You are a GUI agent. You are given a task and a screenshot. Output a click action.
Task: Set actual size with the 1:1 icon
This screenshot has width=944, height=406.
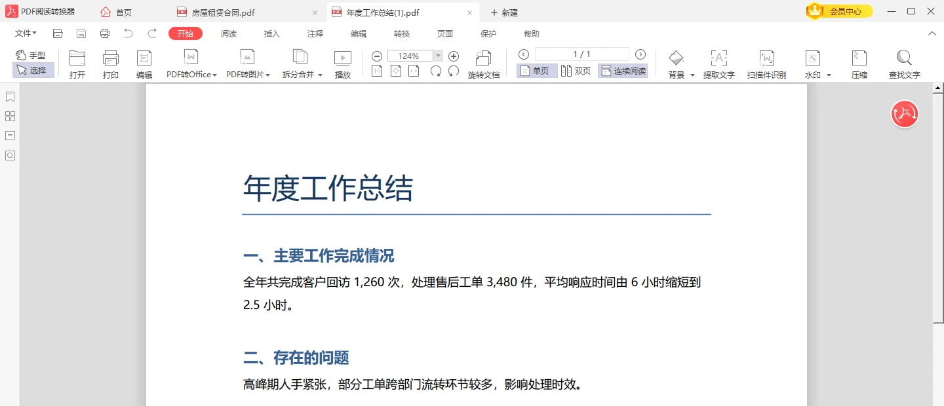(x=377, y=71)
